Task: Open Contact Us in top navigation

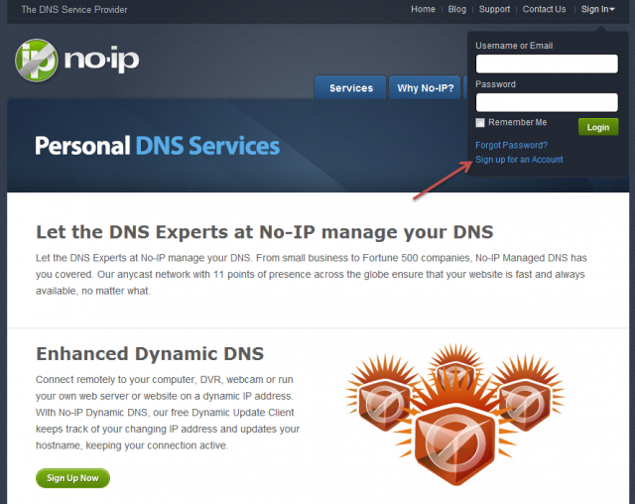Action: (x=544, y=9)
